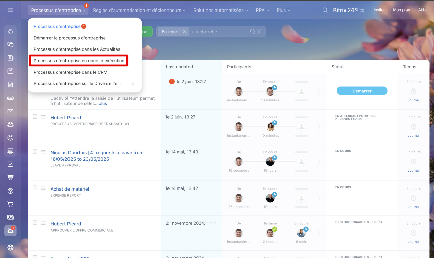Open the Collaboration icon in the sidebar
This screenshot has width=434, height=258.
(11, 32)
